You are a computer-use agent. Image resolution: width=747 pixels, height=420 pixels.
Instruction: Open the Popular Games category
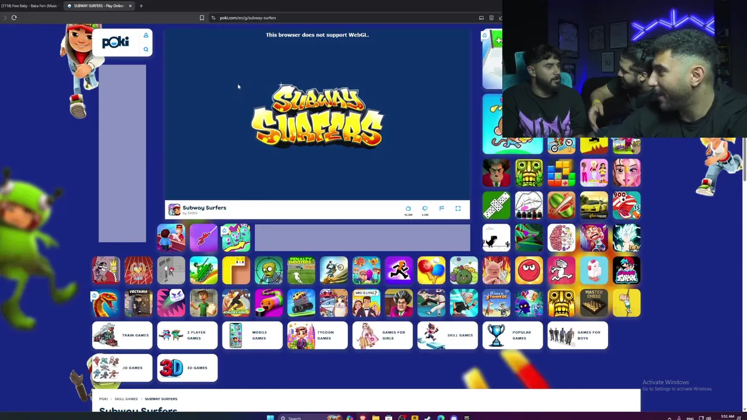coord(512,335)
